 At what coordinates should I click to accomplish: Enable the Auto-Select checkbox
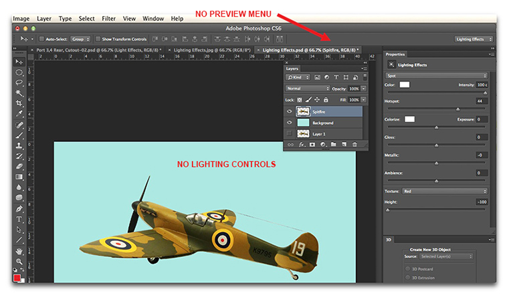point(40,39)
